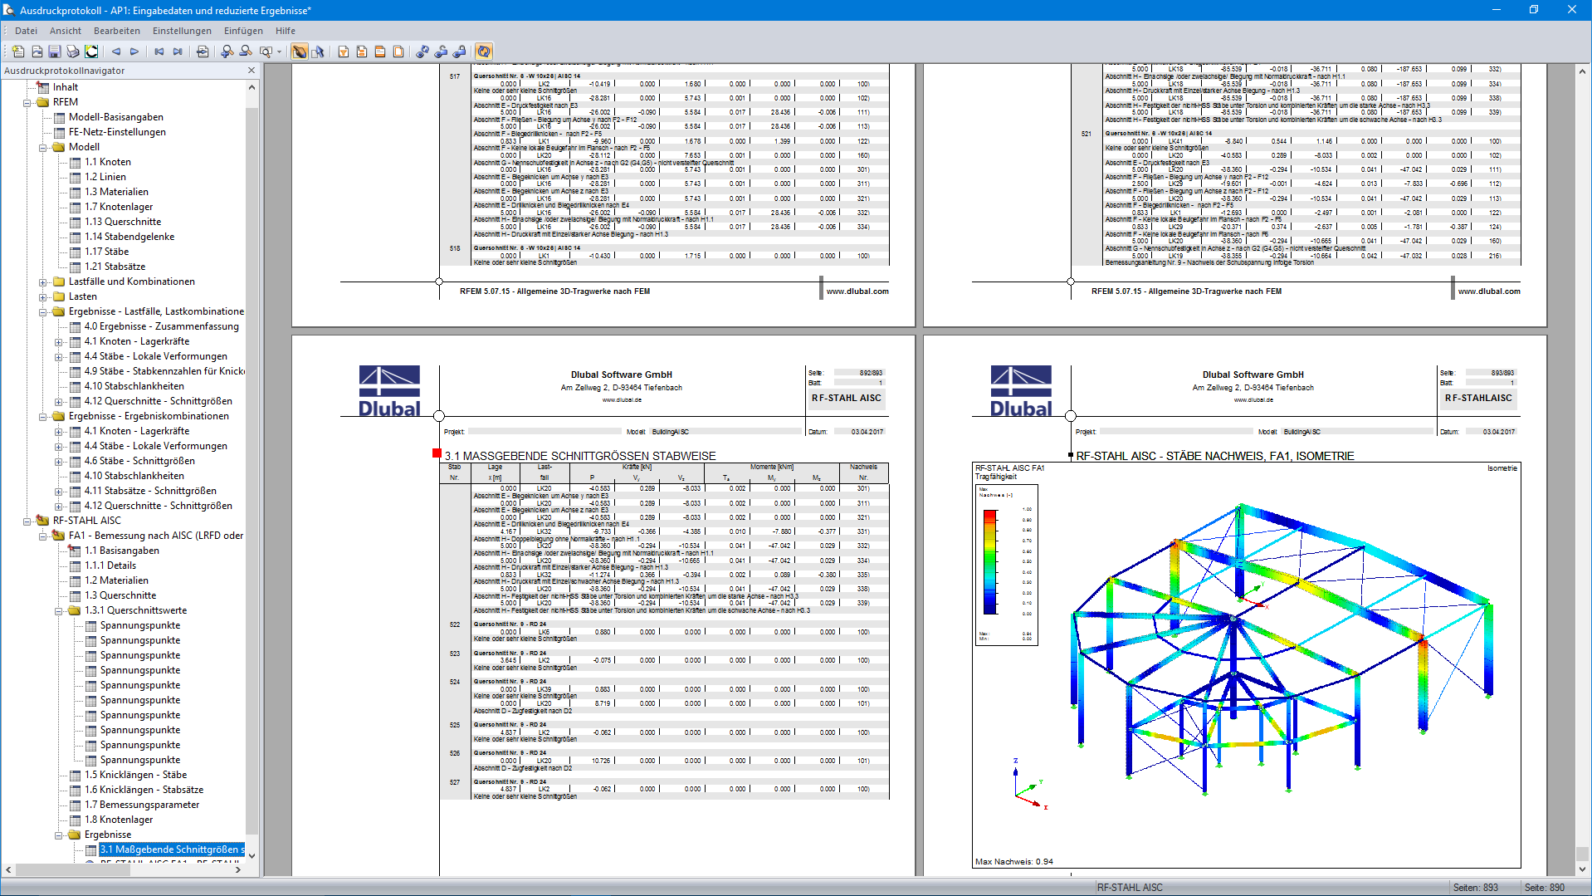Screen dimensions: 1592x896
Task: Select 1.21 Stabsätze tree item
Action: pos(115,267)
